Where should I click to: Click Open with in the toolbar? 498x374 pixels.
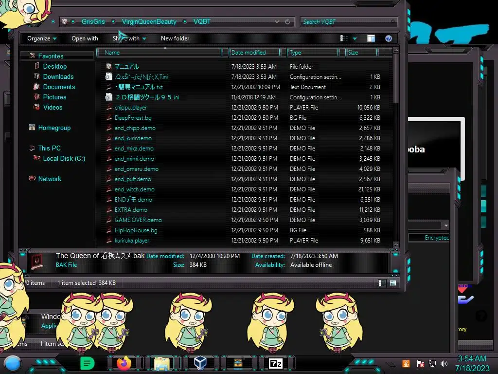tap(85, 38)
